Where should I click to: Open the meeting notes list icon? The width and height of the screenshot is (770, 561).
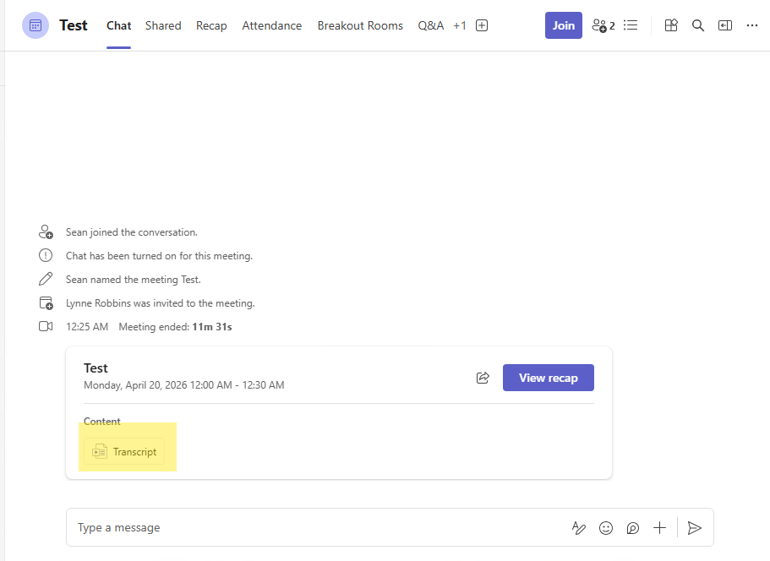[x=631, y=25]
